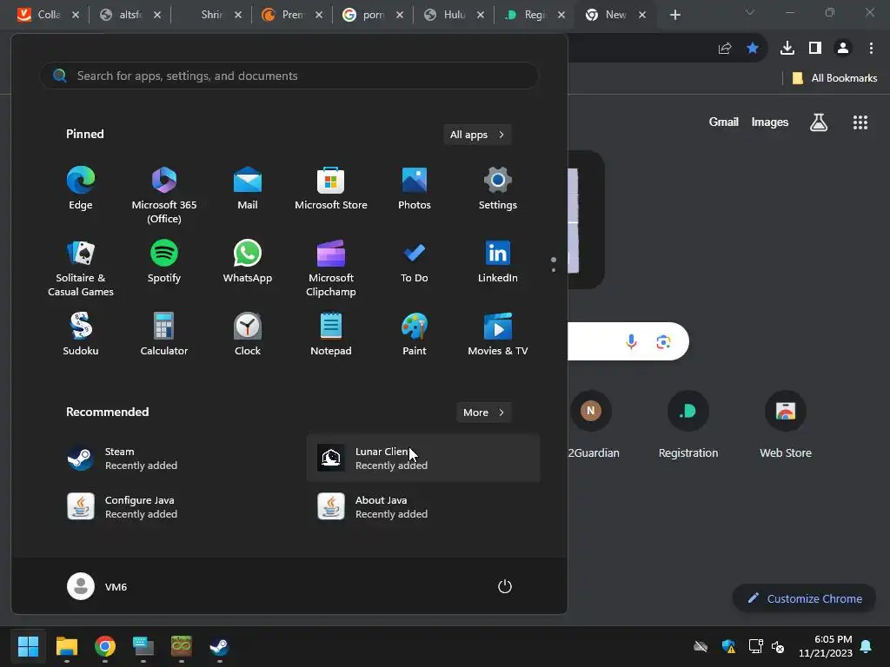Switch to the Regi tab in Chrome
Screen dimensions: 890x667
(x=535, y=15)
